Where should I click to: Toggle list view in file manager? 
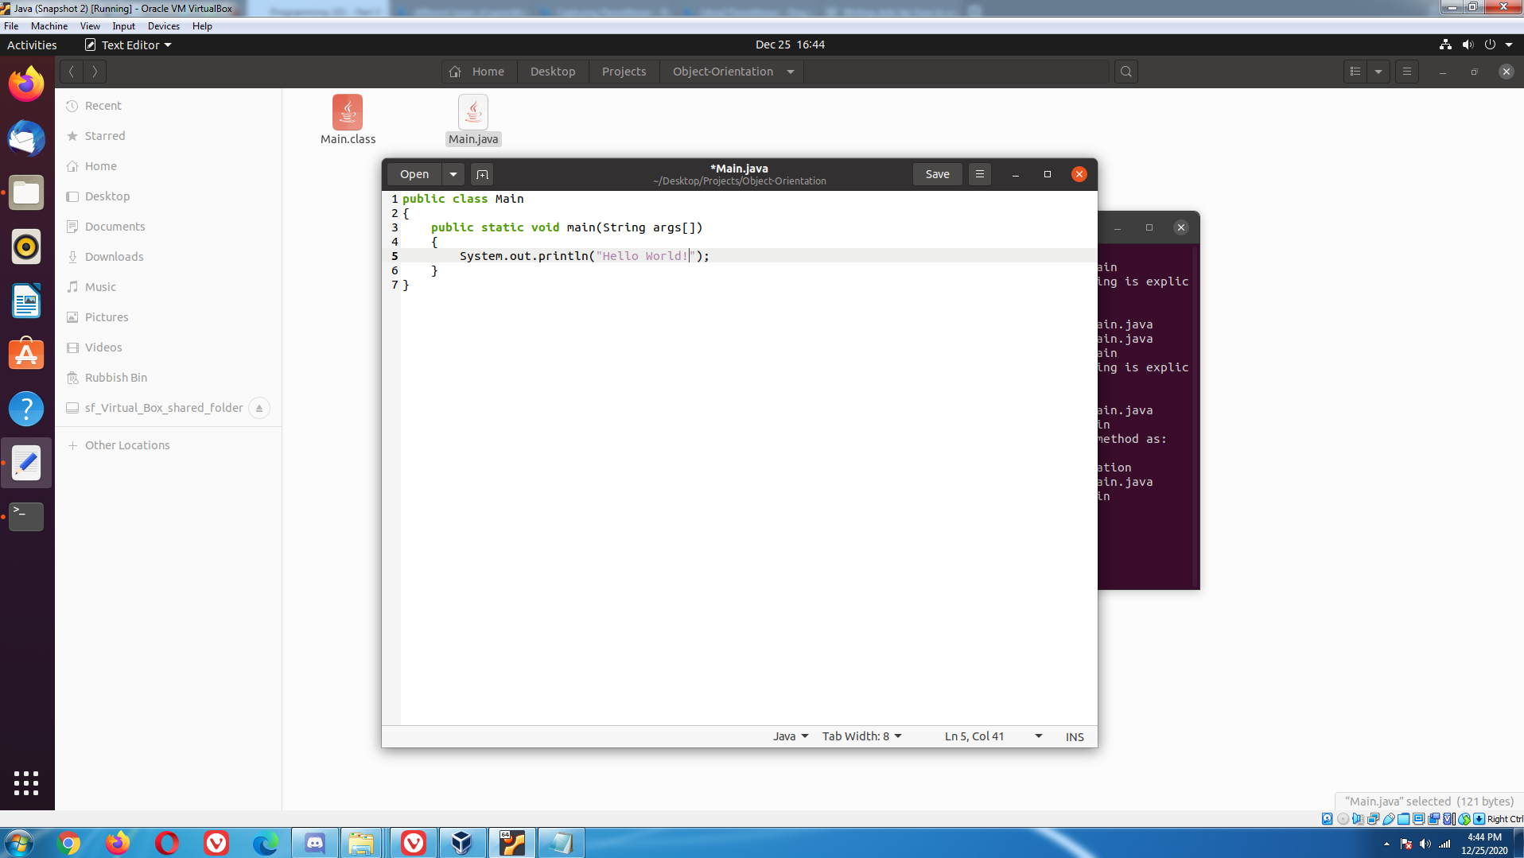pos(1355,72)
